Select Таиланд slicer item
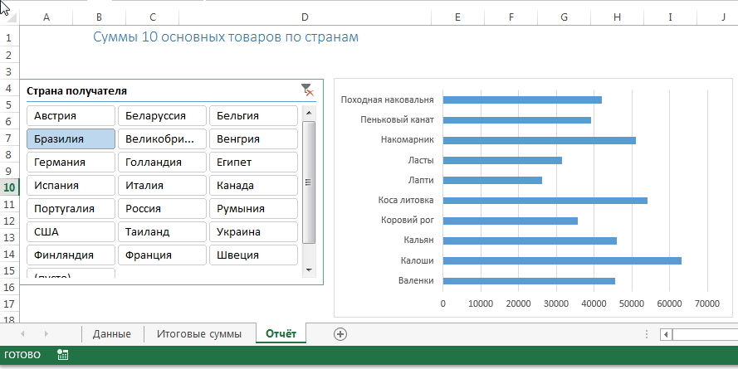The width and height of the screenshot is (738, 369). 162,231
